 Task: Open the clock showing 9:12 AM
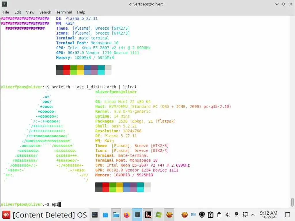pos(268,215)
